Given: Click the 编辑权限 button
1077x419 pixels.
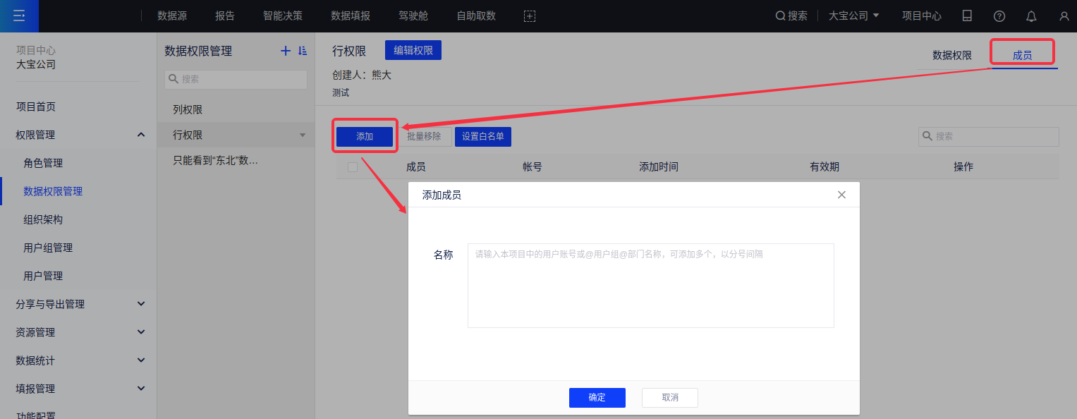Looking at the screenshot, I should (413, 51).
